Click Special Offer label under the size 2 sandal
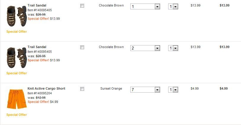Viewport: 241px width, 125px height. coord(17,73)
